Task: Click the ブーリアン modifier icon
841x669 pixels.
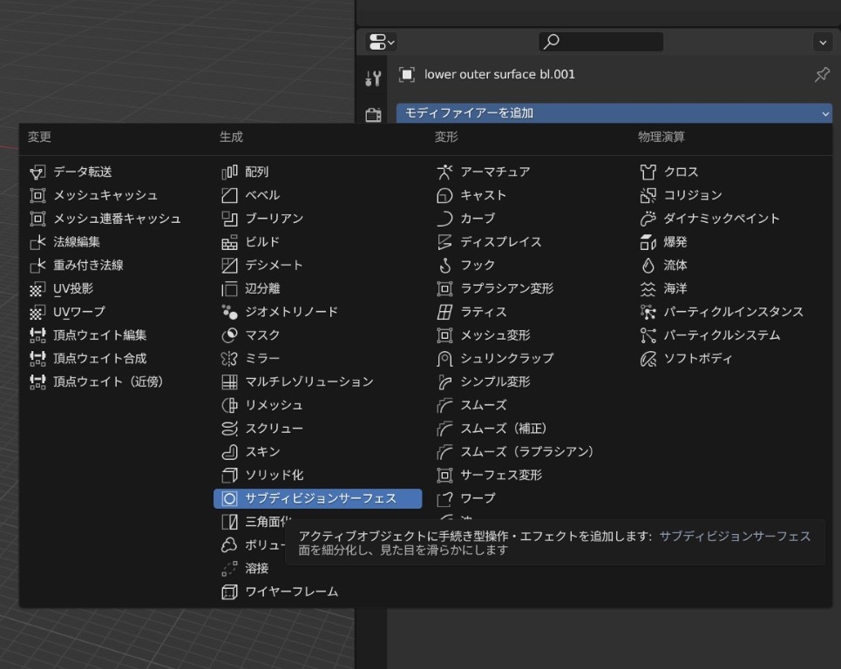Action: (229, 219)
